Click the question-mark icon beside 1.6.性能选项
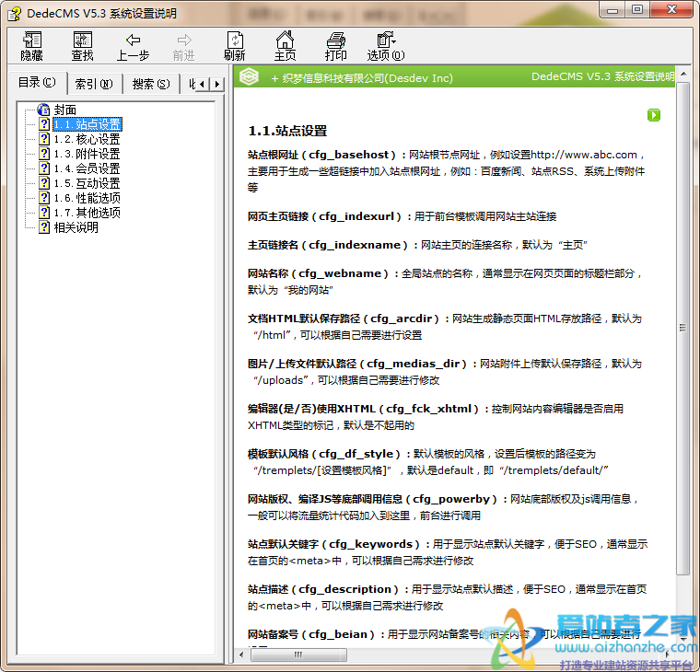This screenshot has height=672, width=700. click(44, 198)
